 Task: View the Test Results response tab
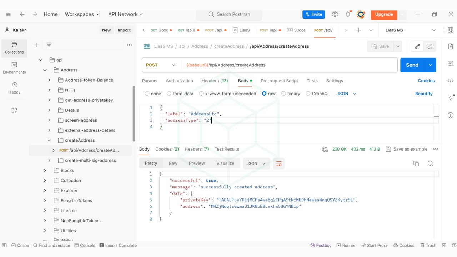[x=227, y=149]
